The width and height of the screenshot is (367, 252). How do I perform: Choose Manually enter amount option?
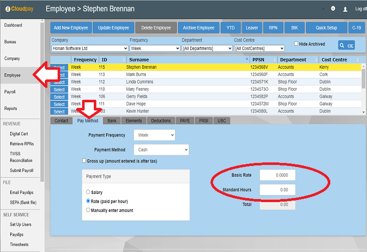[x=88, y=210]
